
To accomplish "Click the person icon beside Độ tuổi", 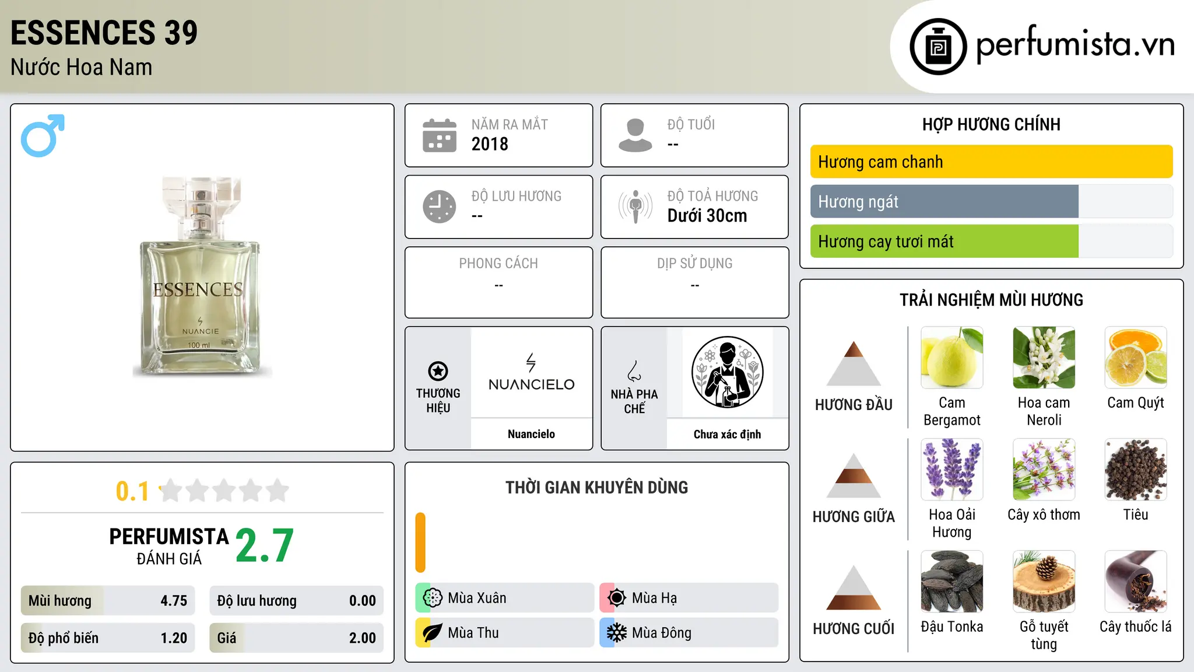I will (x=635, y=135).
